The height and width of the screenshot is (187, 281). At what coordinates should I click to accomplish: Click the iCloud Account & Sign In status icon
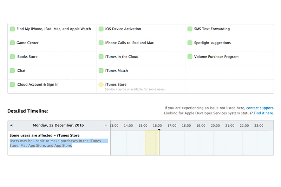[12, 85]
